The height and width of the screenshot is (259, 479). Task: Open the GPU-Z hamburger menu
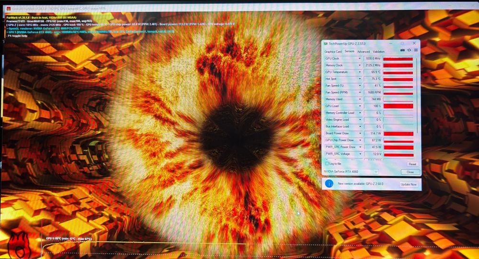click(x=416, y=50)
